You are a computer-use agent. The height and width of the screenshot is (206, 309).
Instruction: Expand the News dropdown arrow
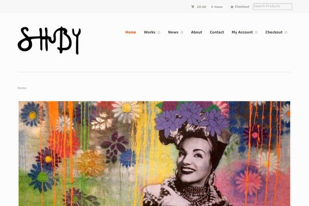[x=182, y=32]
